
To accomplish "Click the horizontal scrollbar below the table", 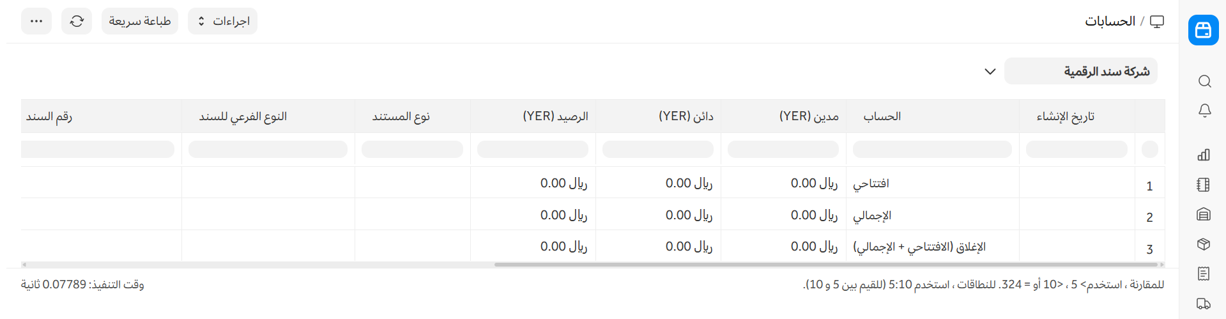I will click(x=825, y=264).
